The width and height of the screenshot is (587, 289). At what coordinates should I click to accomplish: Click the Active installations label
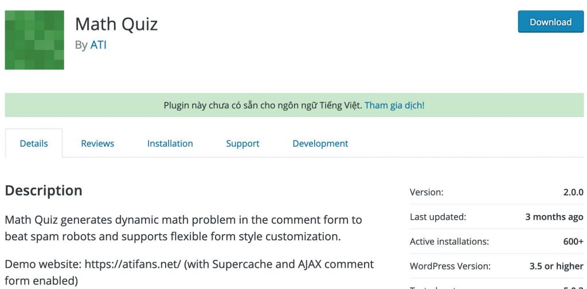point(449,242)
